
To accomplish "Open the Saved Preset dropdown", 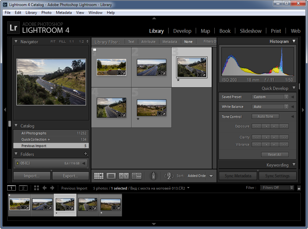I will tap(270, 97).
